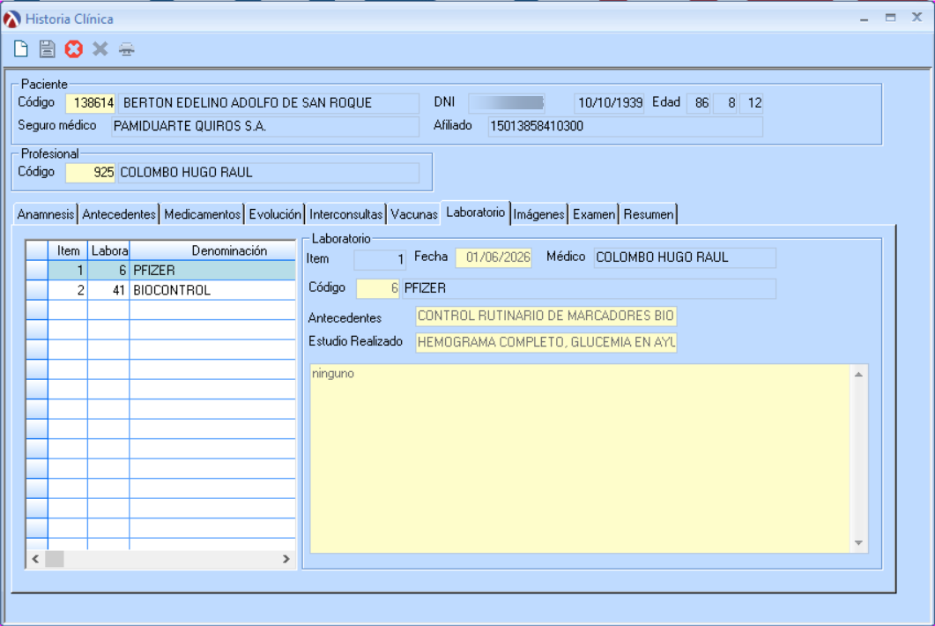This screenshot has width=935, height=626.
Task: Click the Save diskette toolbar icon
Action: (x=47, y=49)
